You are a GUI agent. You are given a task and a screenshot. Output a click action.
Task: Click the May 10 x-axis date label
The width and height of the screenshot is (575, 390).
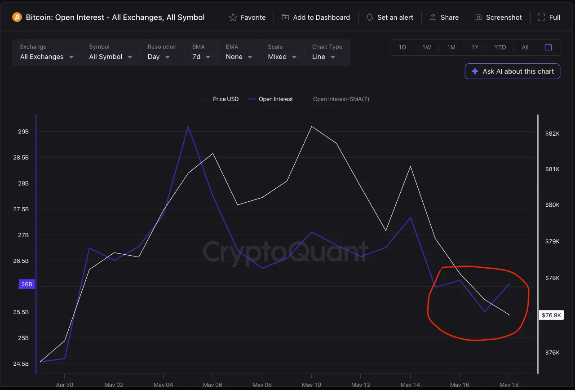(311, 385)
